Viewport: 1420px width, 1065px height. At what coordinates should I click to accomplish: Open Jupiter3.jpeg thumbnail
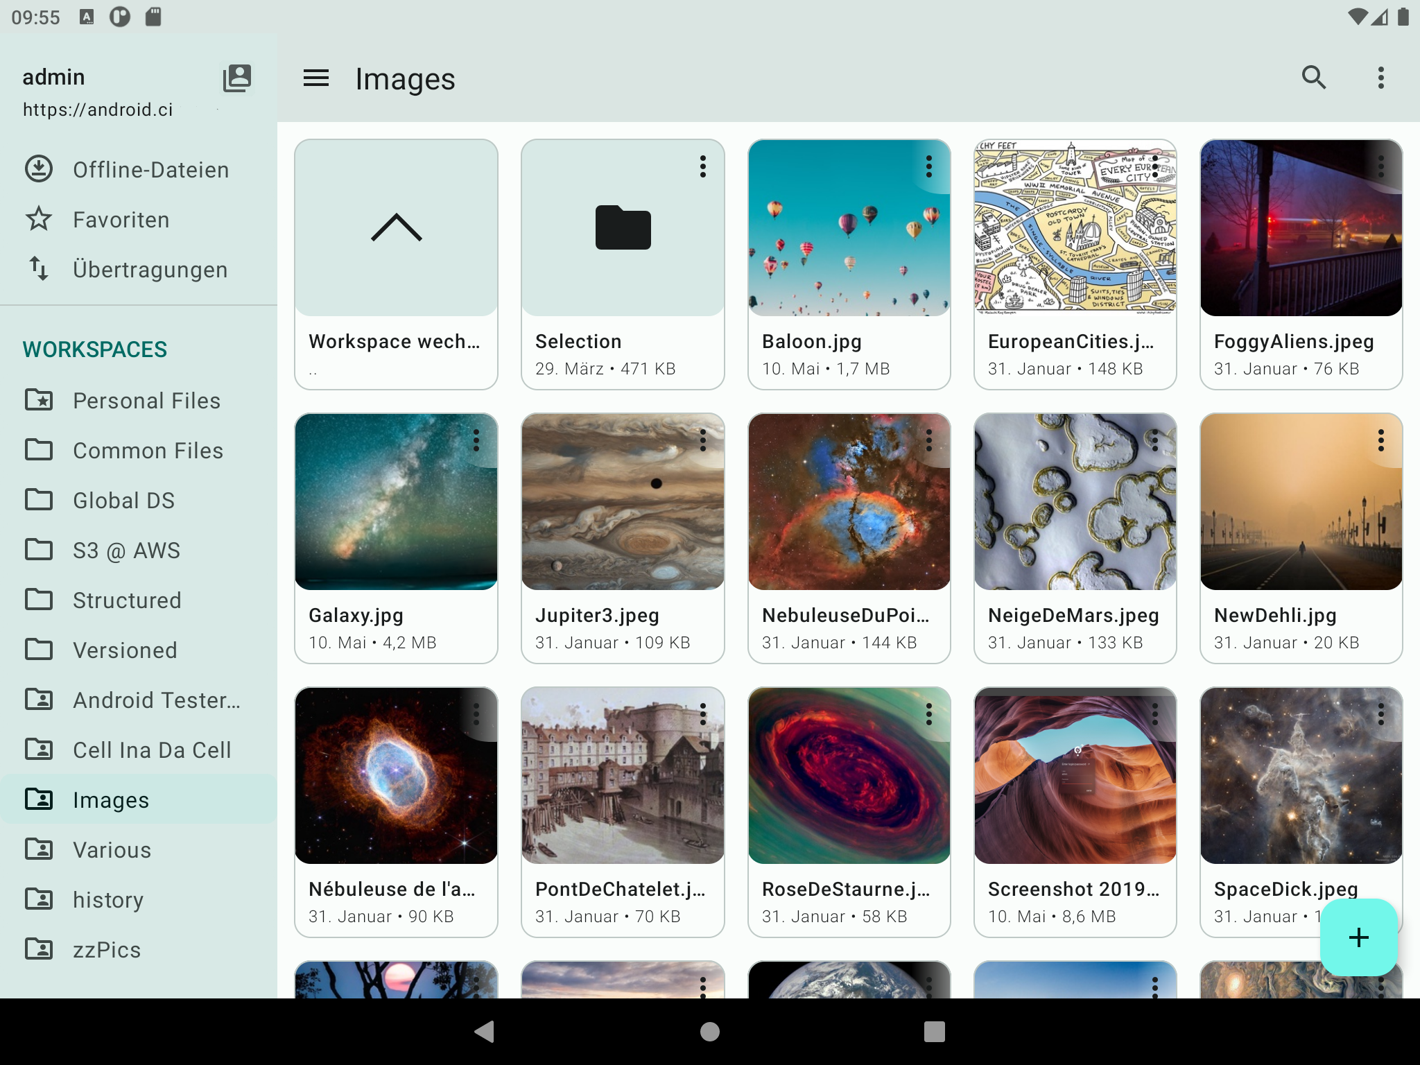pos(623,502)
